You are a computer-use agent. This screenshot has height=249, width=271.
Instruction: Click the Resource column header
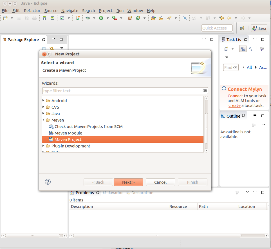coord(183,206)
